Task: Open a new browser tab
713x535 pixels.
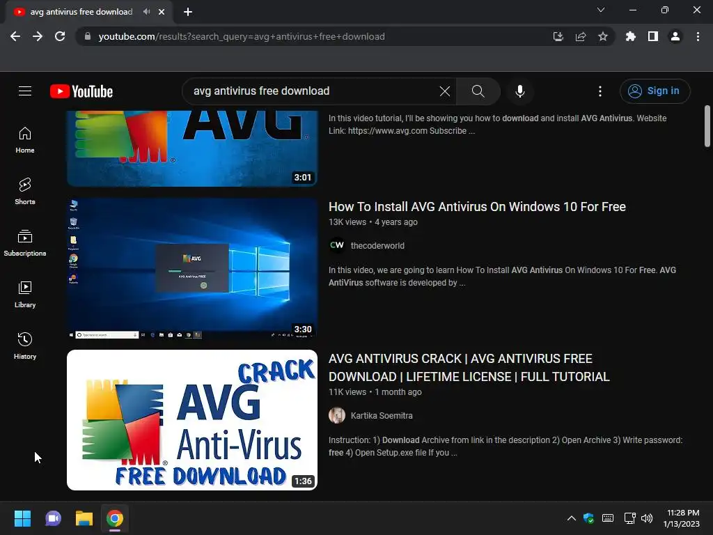Action: (188, 12)
